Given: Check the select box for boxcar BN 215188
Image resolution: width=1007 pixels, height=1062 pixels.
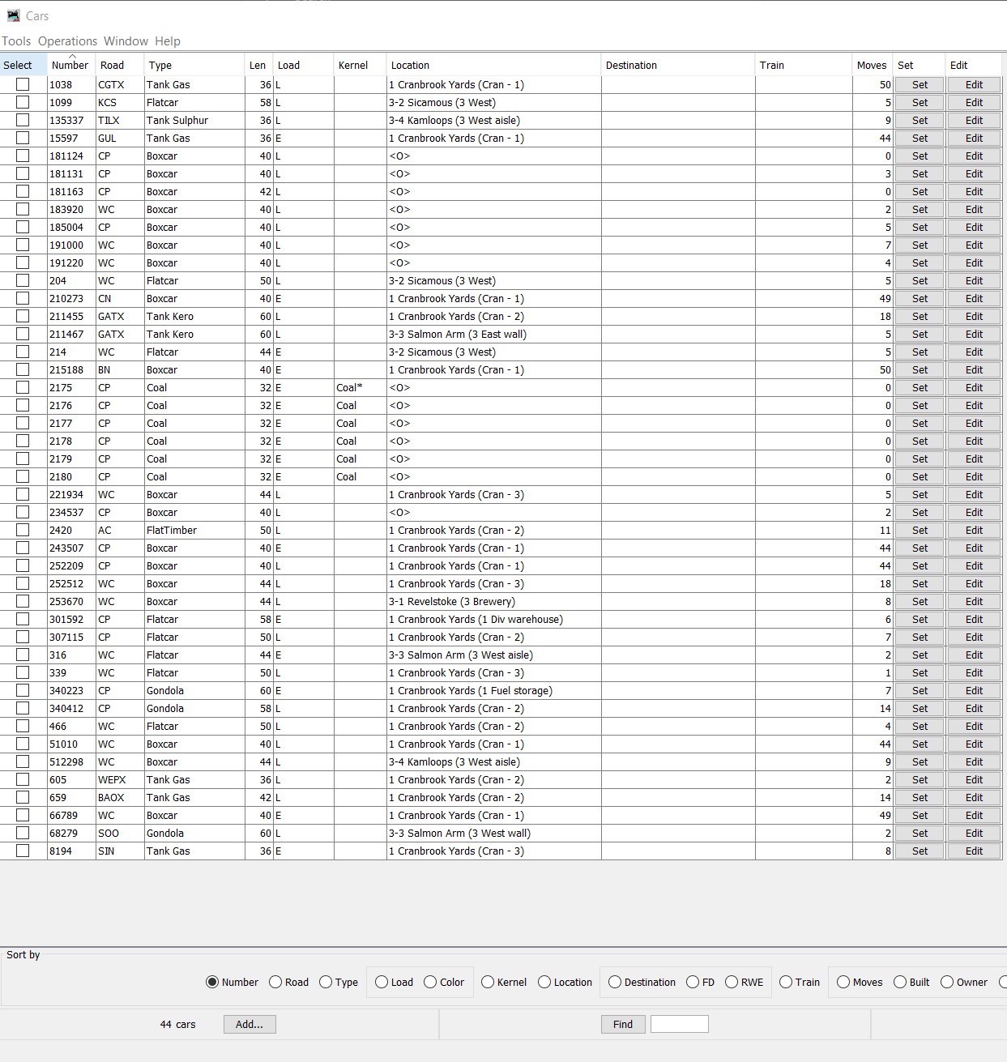Looking at the screenshot, I should point(23,369).
